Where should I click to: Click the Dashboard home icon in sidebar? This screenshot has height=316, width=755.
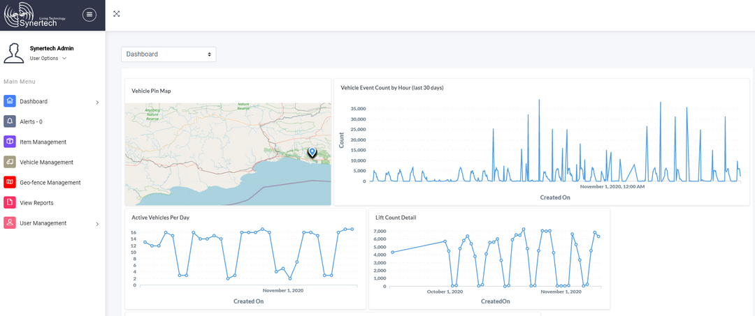click(10, 101)
